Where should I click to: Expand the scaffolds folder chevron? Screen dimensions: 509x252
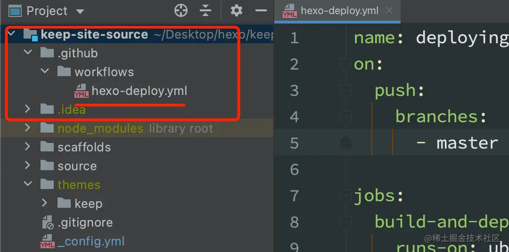coord(28,146)
